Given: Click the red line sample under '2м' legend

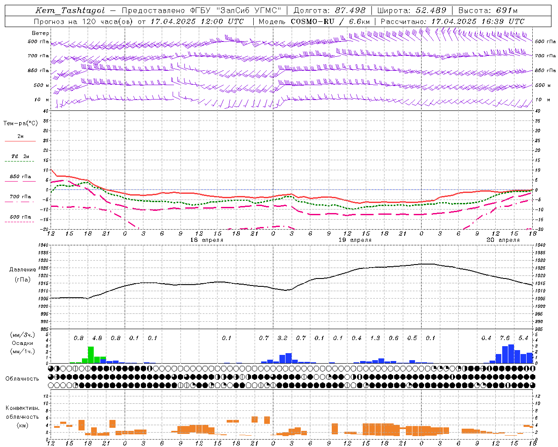Looking at the screenshot, I should click(20, 141).
